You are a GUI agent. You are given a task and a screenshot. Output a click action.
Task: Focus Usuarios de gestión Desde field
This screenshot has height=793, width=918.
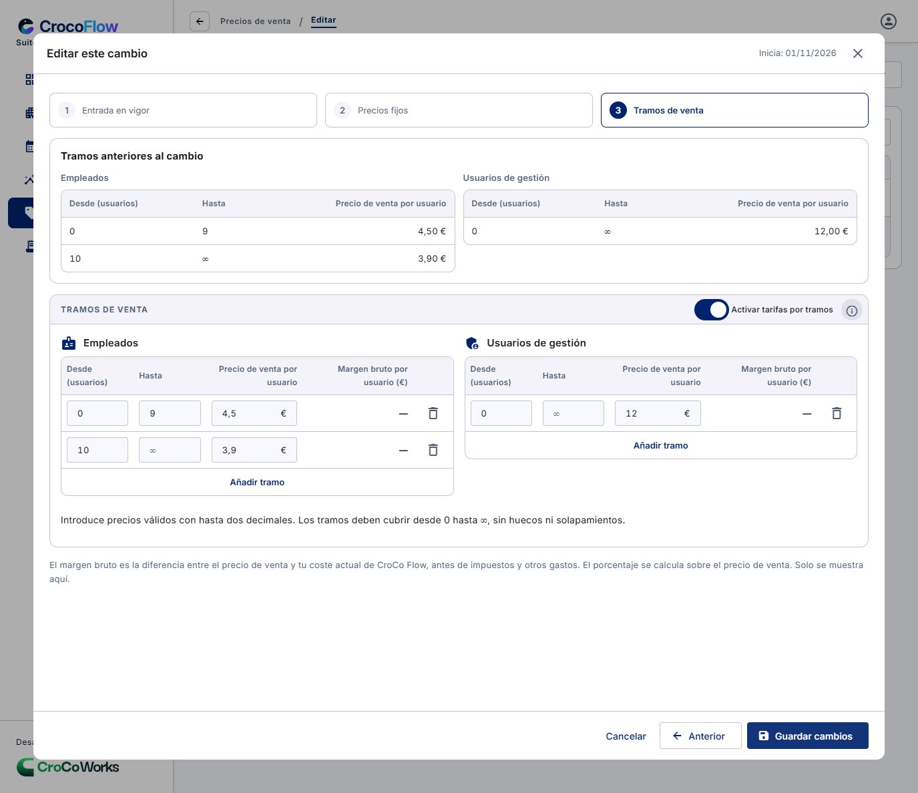501,413
